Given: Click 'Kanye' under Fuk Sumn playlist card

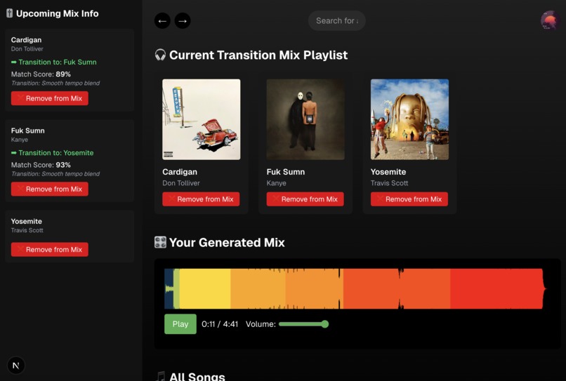Looking at the screenshot, I should 276,183.
